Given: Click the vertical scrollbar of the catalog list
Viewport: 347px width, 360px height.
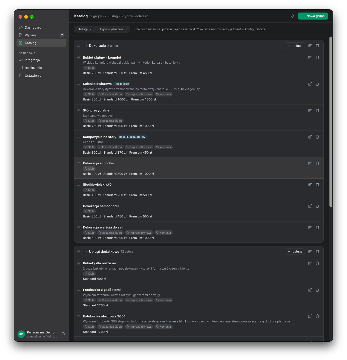Looking at the screenshot, I should (331, 122).
